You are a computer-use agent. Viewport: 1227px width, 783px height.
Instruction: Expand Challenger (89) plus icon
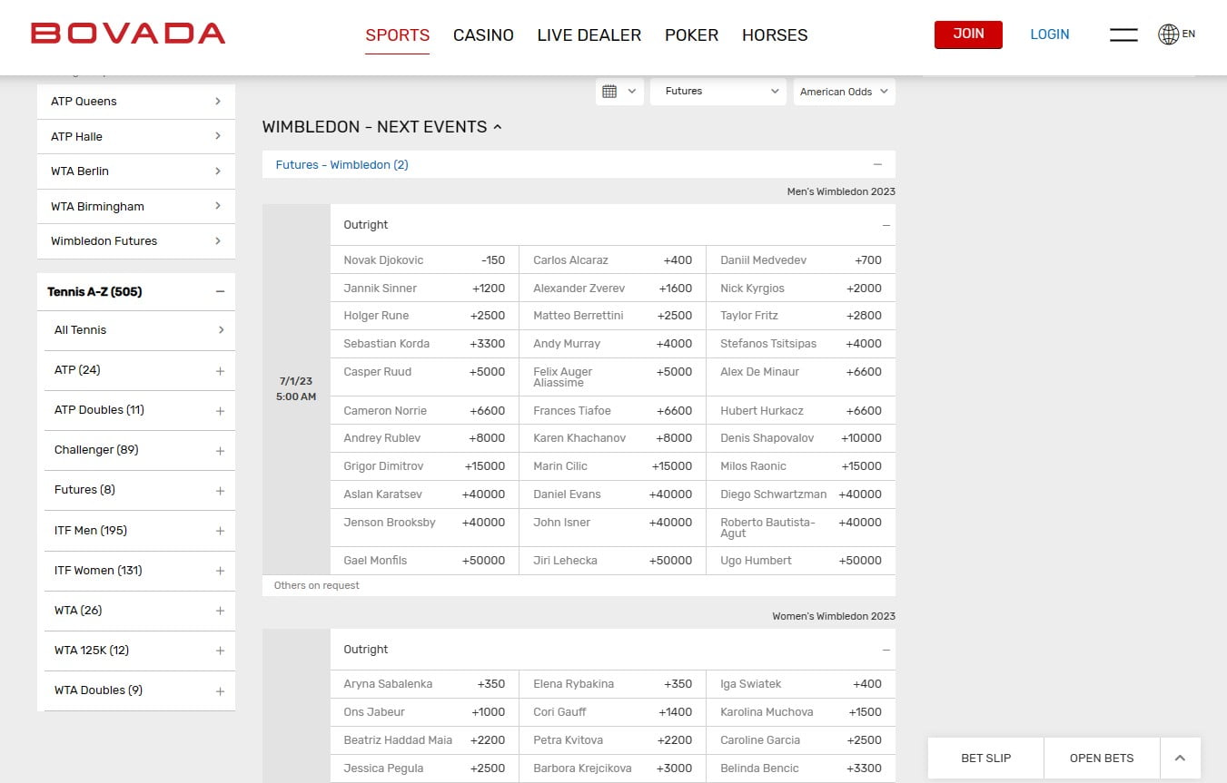(x=220, y=451)
